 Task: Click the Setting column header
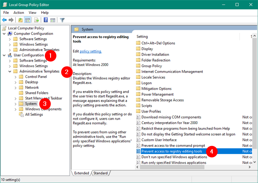click(x=143, y=36)
